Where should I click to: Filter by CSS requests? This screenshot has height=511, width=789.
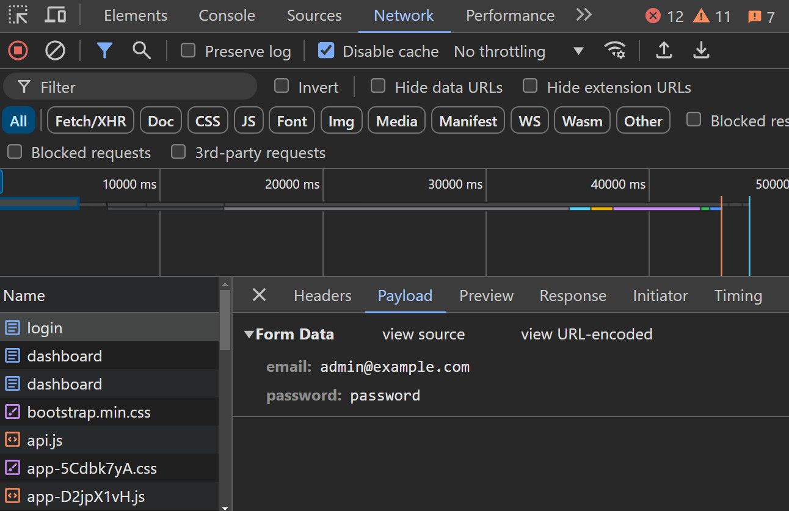click(x=208, y=121)
